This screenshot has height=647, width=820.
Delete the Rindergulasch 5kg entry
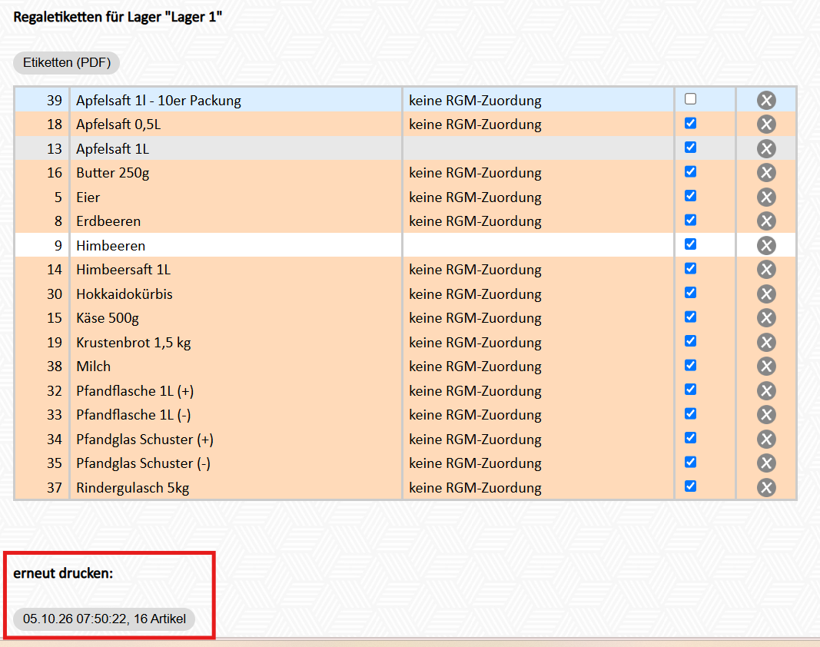766,487
